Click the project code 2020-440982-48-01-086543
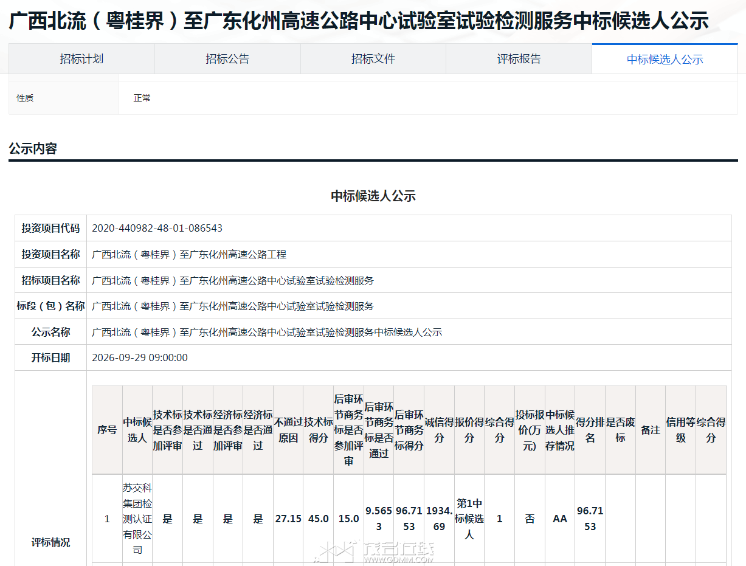The height and width of the screenshot is (566, 746). (157, 229)
